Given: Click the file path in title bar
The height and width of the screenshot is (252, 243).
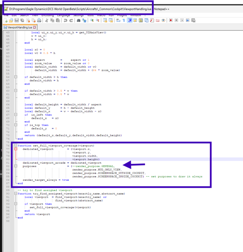Looking at the screenshot, I should [80, 9].
